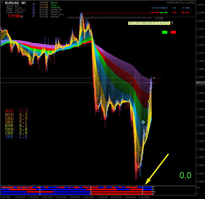Viewport: 205px width, 199px height.
Task: Click the WUKAR_WB_Trail_v1_3_2e expert name
Action: 179,3
